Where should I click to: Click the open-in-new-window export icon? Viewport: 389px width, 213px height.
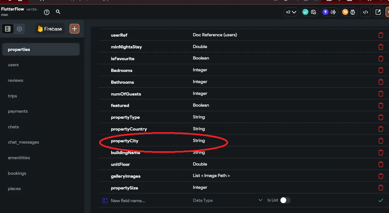coord(378,12)
